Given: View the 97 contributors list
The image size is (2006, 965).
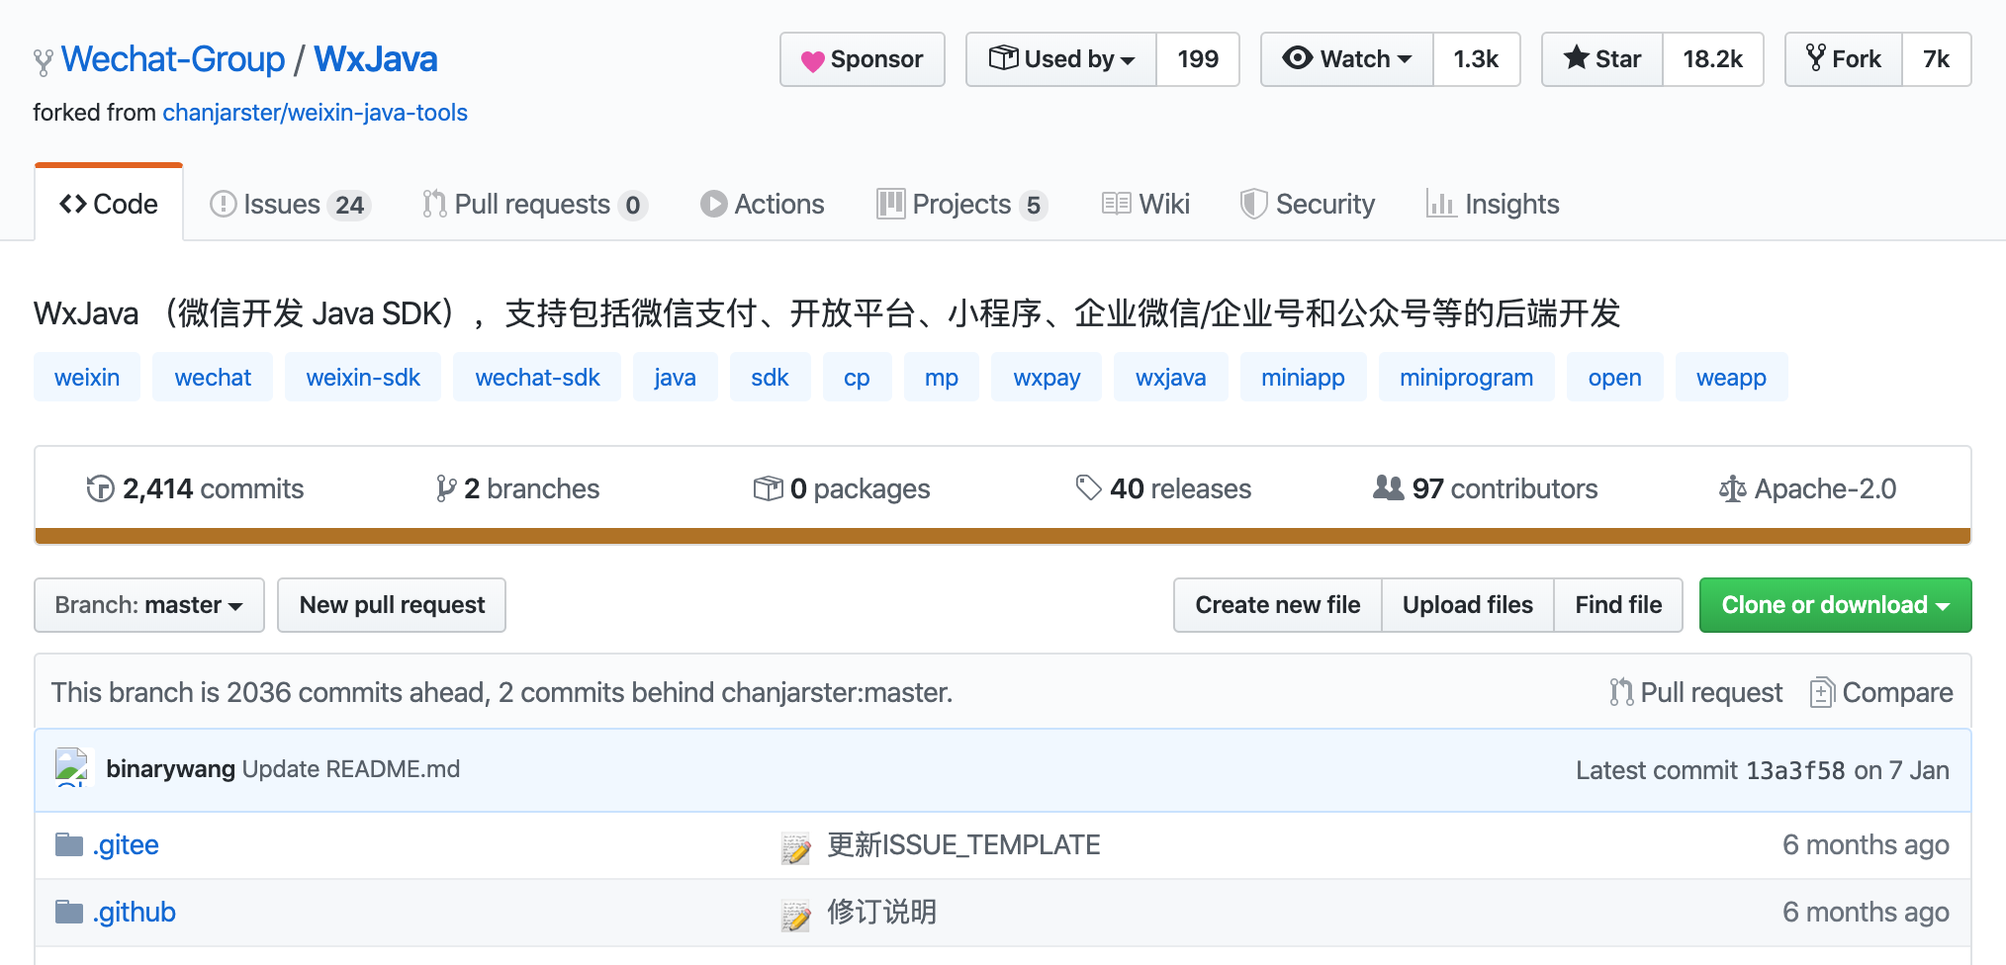Looking at the screenshot, I should point(1486,488).
